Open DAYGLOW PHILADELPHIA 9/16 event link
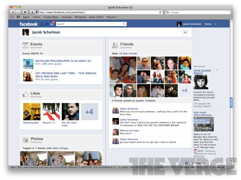The image size is (241, 180). pyautogui.click(x=63, y=61)
